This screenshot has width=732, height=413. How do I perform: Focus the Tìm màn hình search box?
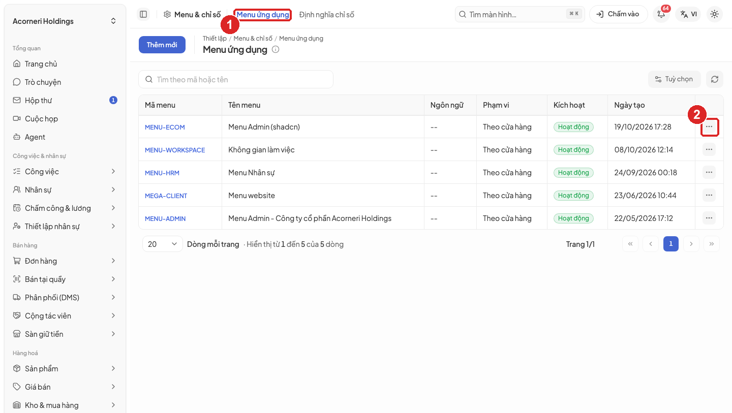click(520, 14)
